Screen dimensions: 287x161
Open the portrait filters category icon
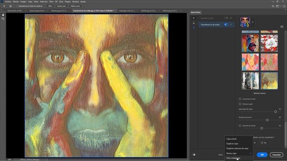[x=194, y=23]
